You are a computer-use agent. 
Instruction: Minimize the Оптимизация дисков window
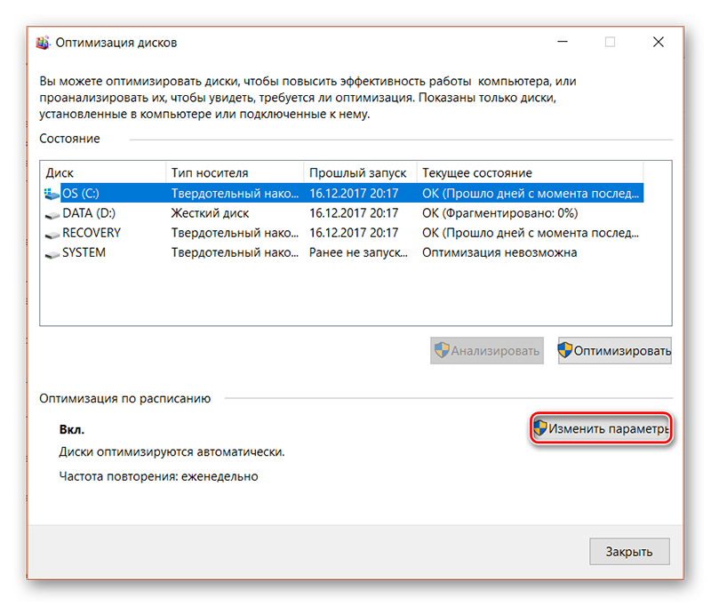(x=563, y=42)
